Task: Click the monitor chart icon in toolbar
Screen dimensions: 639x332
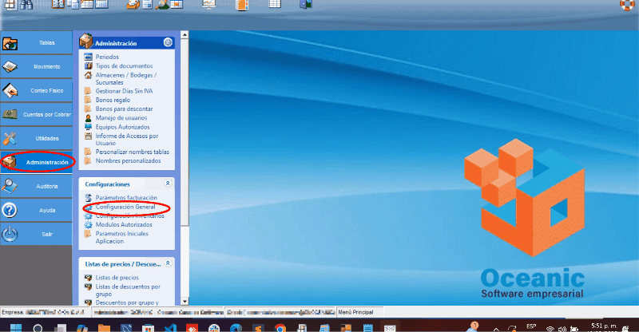Action: 209,5
